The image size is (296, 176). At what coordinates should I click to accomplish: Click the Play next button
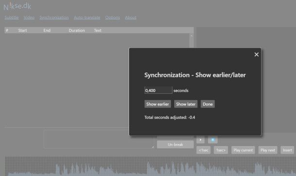(x=268, y=150)
